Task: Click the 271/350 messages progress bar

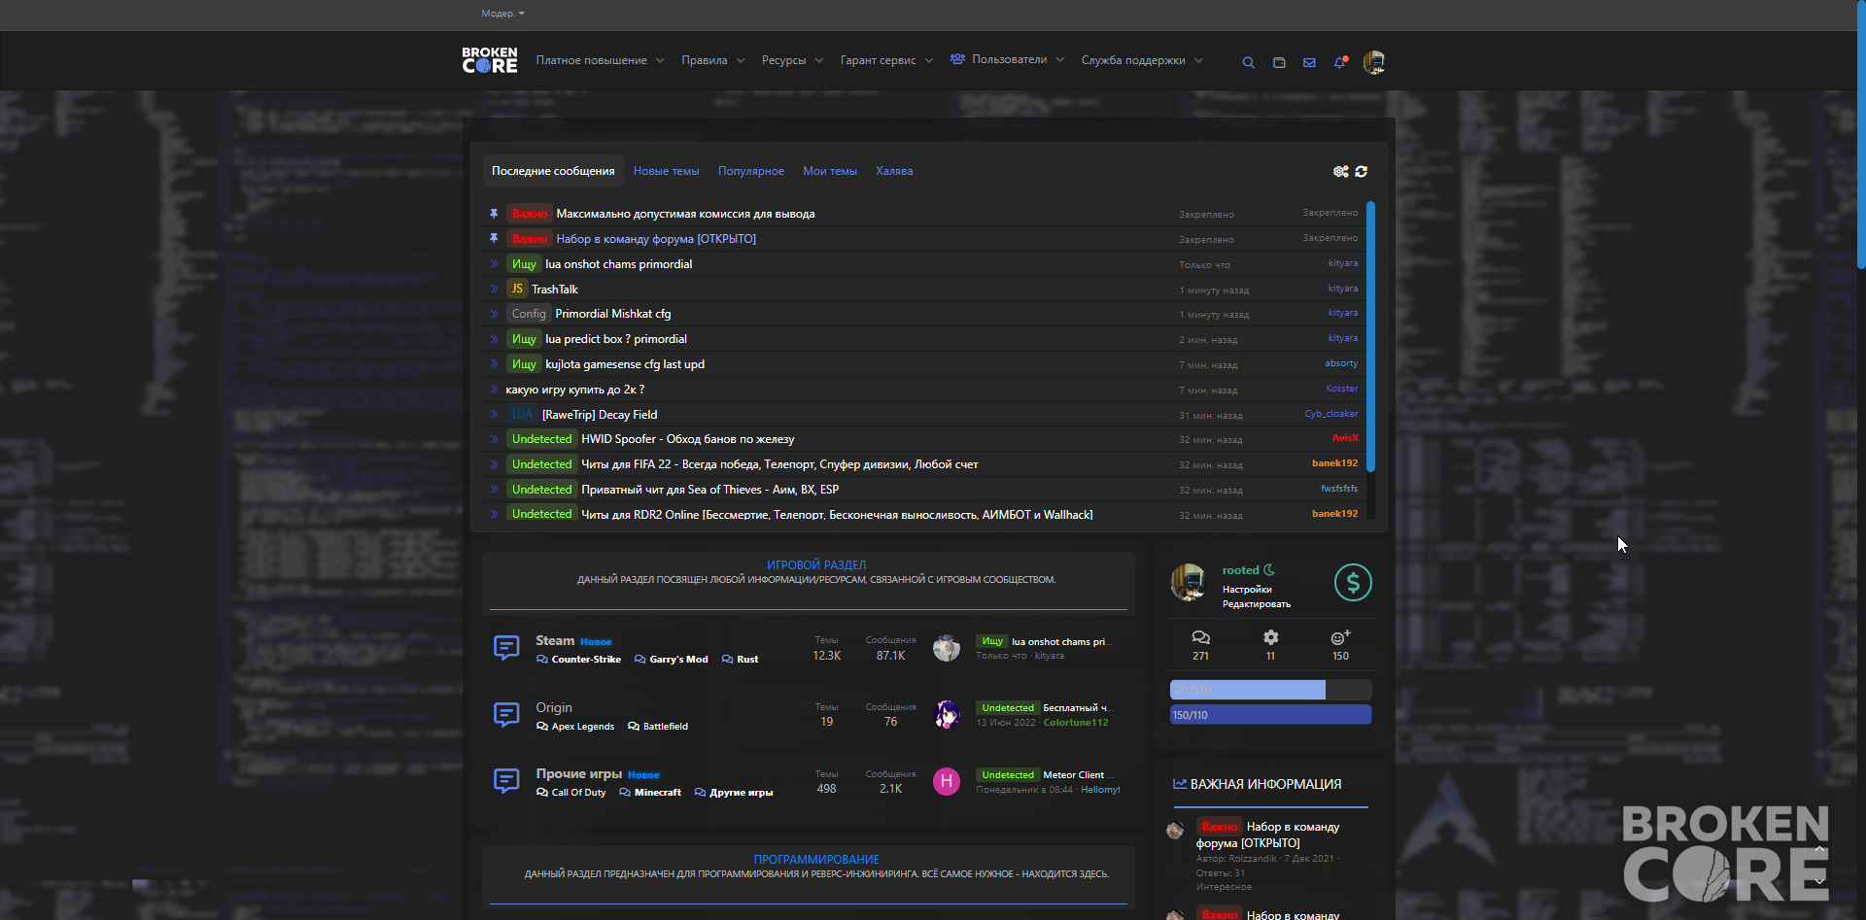Action: point(1270,690)
